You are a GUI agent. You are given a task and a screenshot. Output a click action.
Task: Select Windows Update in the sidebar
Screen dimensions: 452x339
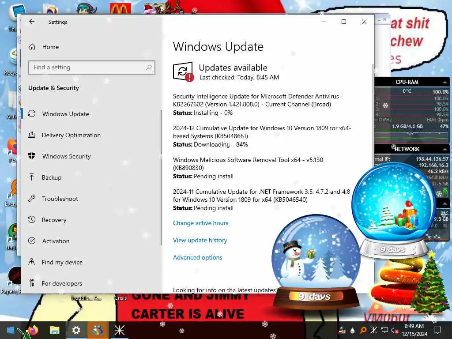tap(65, 114)
